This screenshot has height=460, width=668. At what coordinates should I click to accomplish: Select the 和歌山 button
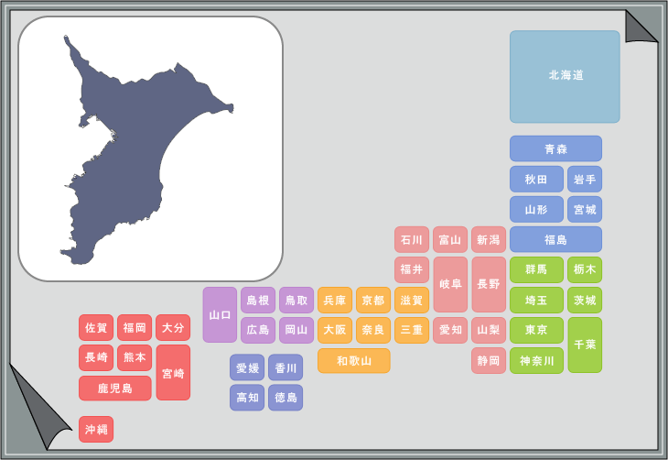(x=353, y=361)
